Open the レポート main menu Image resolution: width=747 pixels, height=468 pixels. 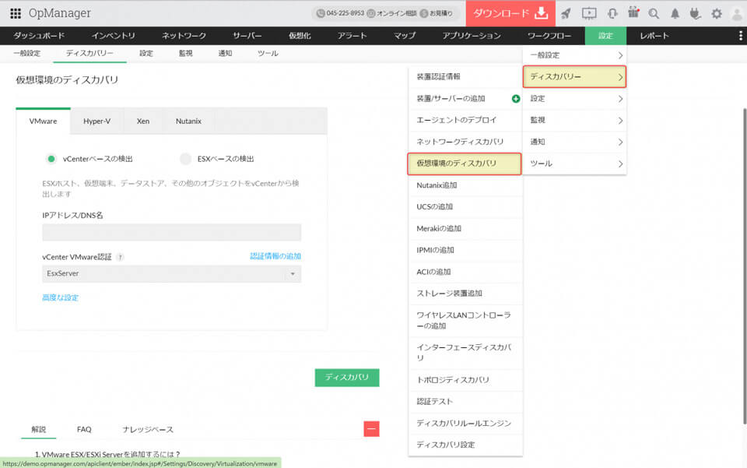[x=654, y=36]
